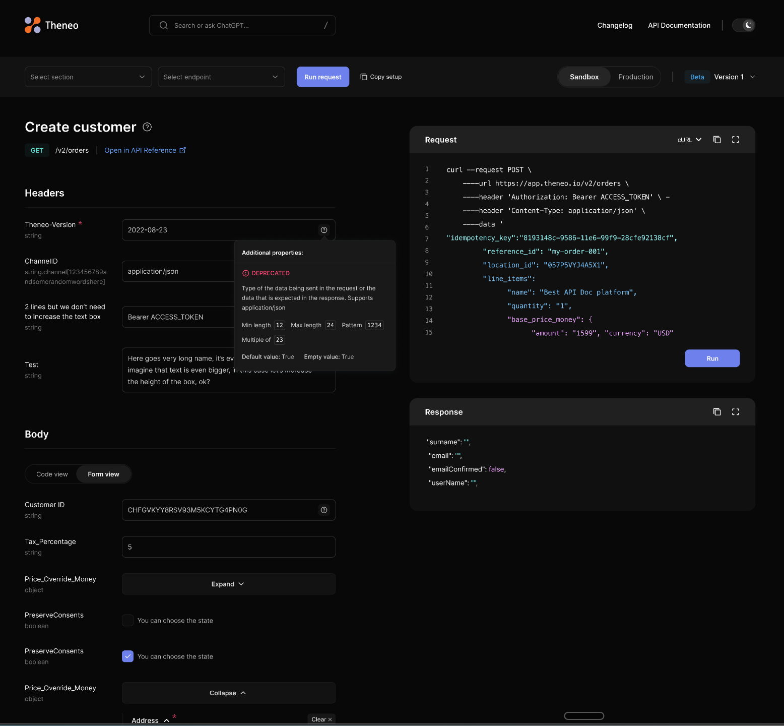Open API Documentation link
Image resolution: width=784 pixels, height=726 pixels.
pos(679,25)
